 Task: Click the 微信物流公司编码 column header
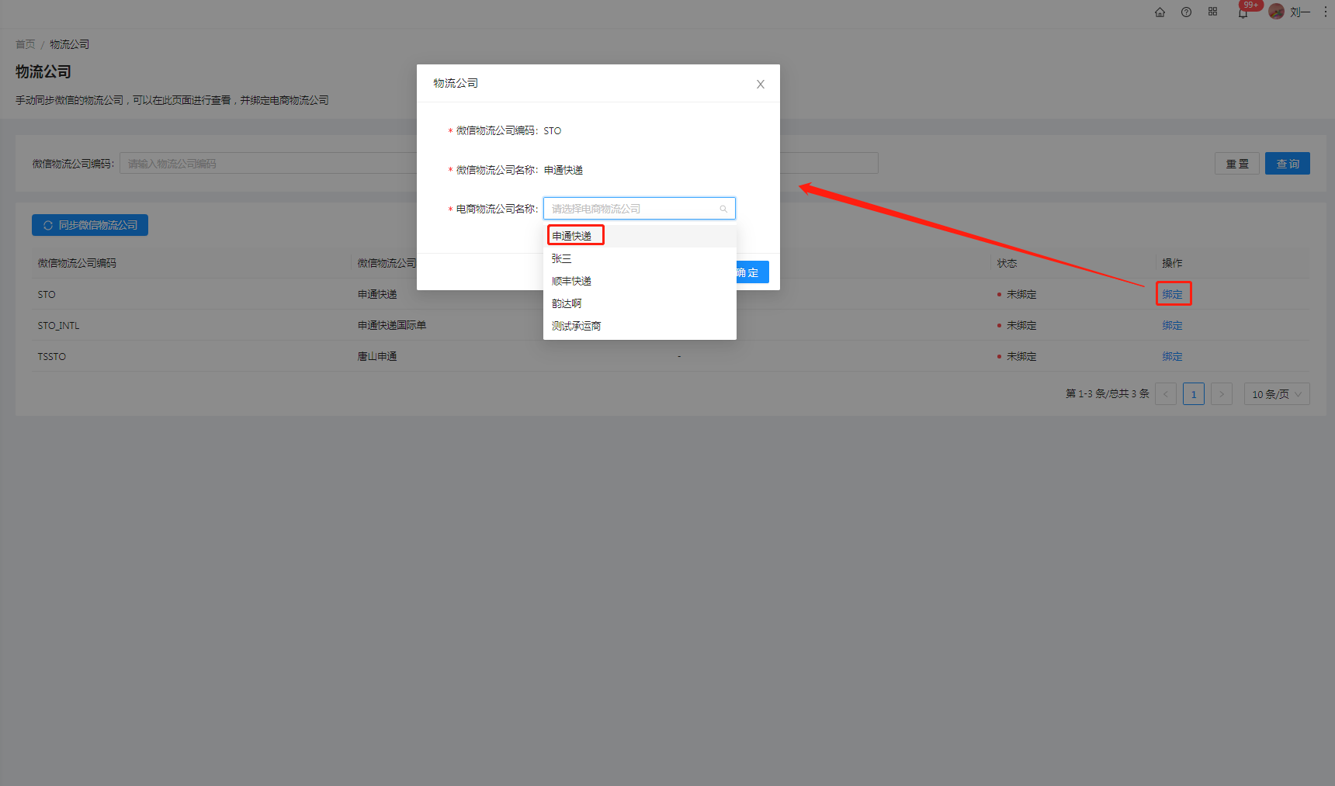click(x=77, y=263)
